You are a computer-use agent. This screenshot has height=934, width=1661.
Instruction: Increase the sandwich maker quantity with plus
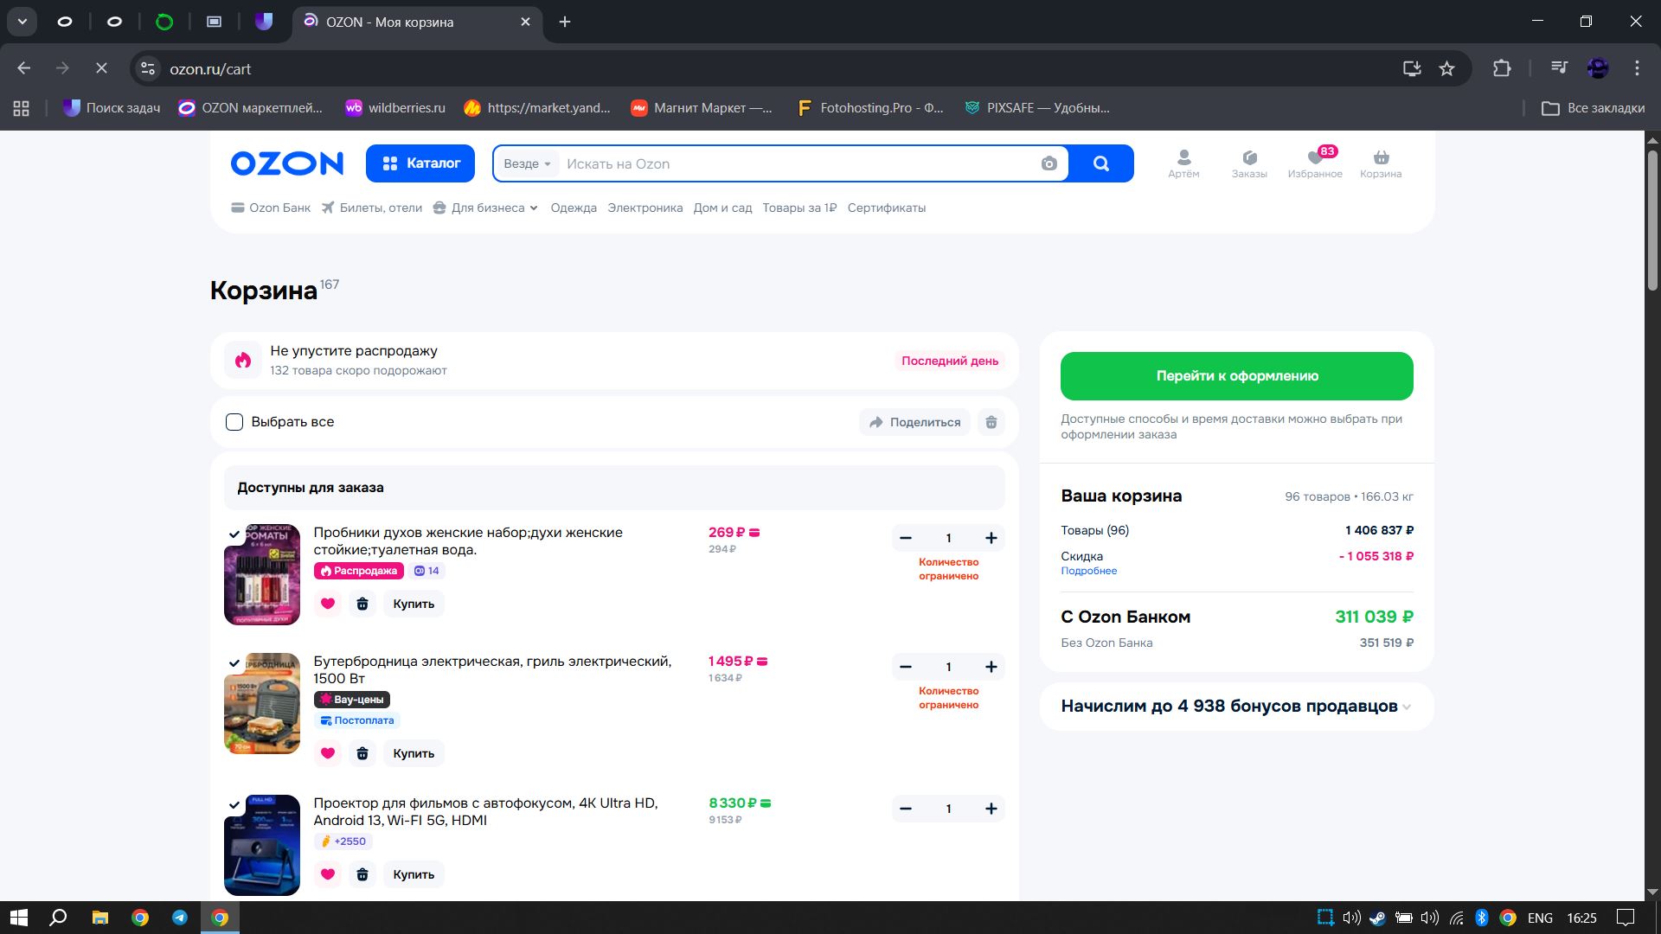(991, 667)
